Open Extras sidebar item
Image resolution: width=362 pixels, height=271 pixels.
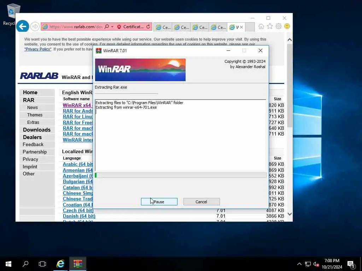33,122
